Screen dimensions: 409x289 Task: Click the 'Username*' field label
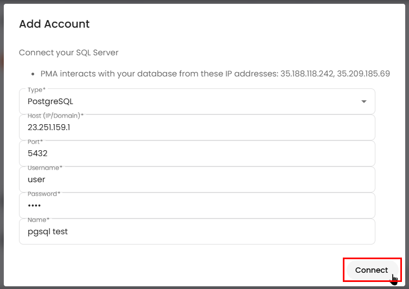44,168
